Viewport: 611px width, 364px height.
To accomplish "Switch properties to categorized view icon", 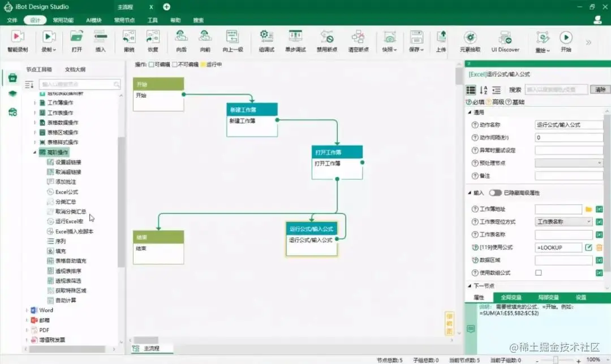I will 471,90.
